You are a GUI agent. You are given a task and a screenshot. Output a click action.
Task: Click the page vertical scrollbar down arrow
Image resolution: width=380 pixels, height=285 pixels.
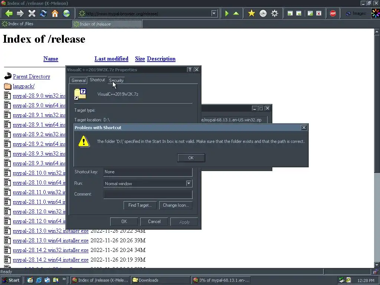pyautogui.click(x=377, y=265)
